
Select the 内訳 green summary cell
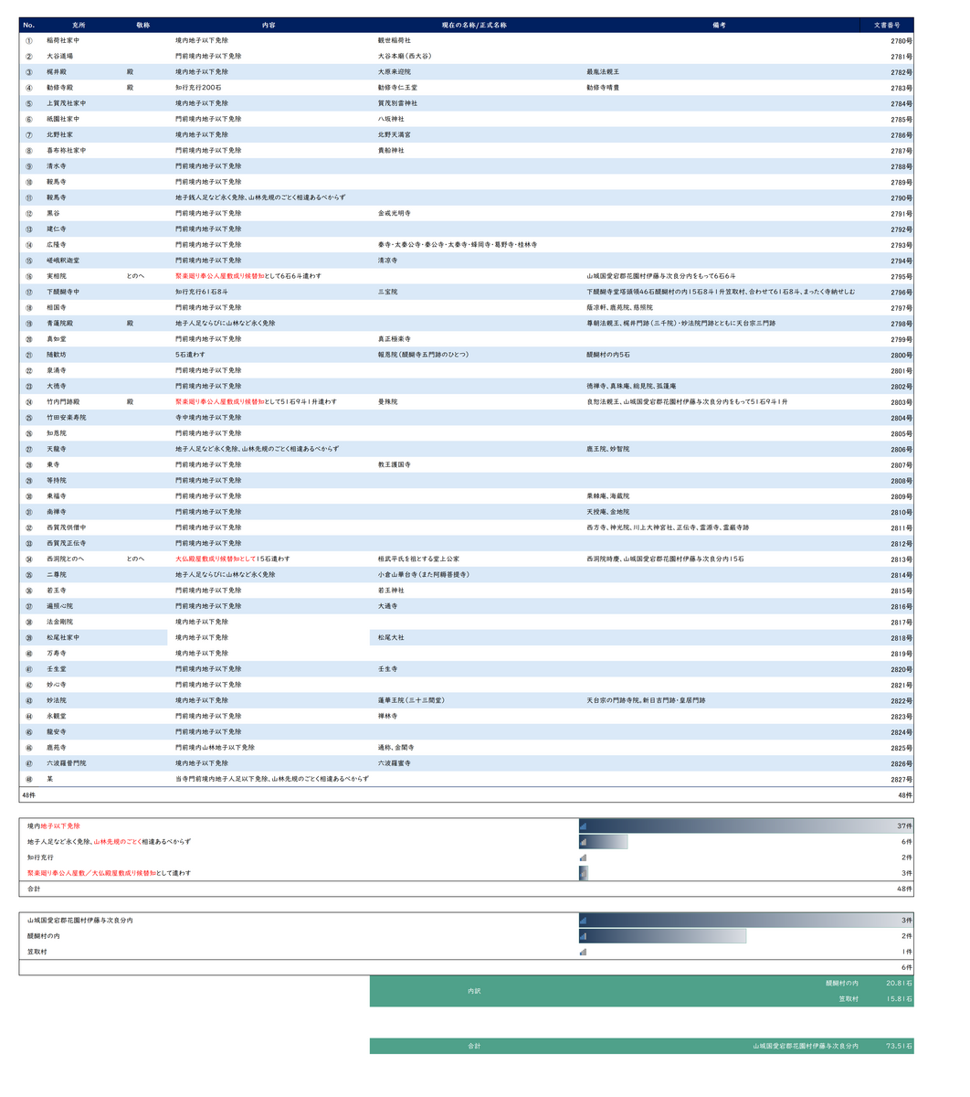[474, 991]
